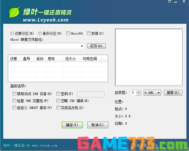Image resolution: width=189 pixels, height=151 pixels.
Task: Click the 总大小 column header
Action: coord(70,59)
